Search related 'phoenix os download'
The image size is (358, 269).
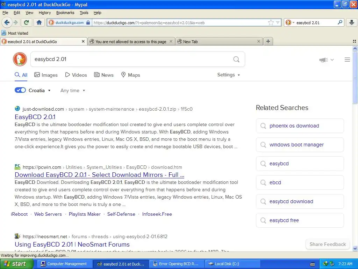coord(300,126)
